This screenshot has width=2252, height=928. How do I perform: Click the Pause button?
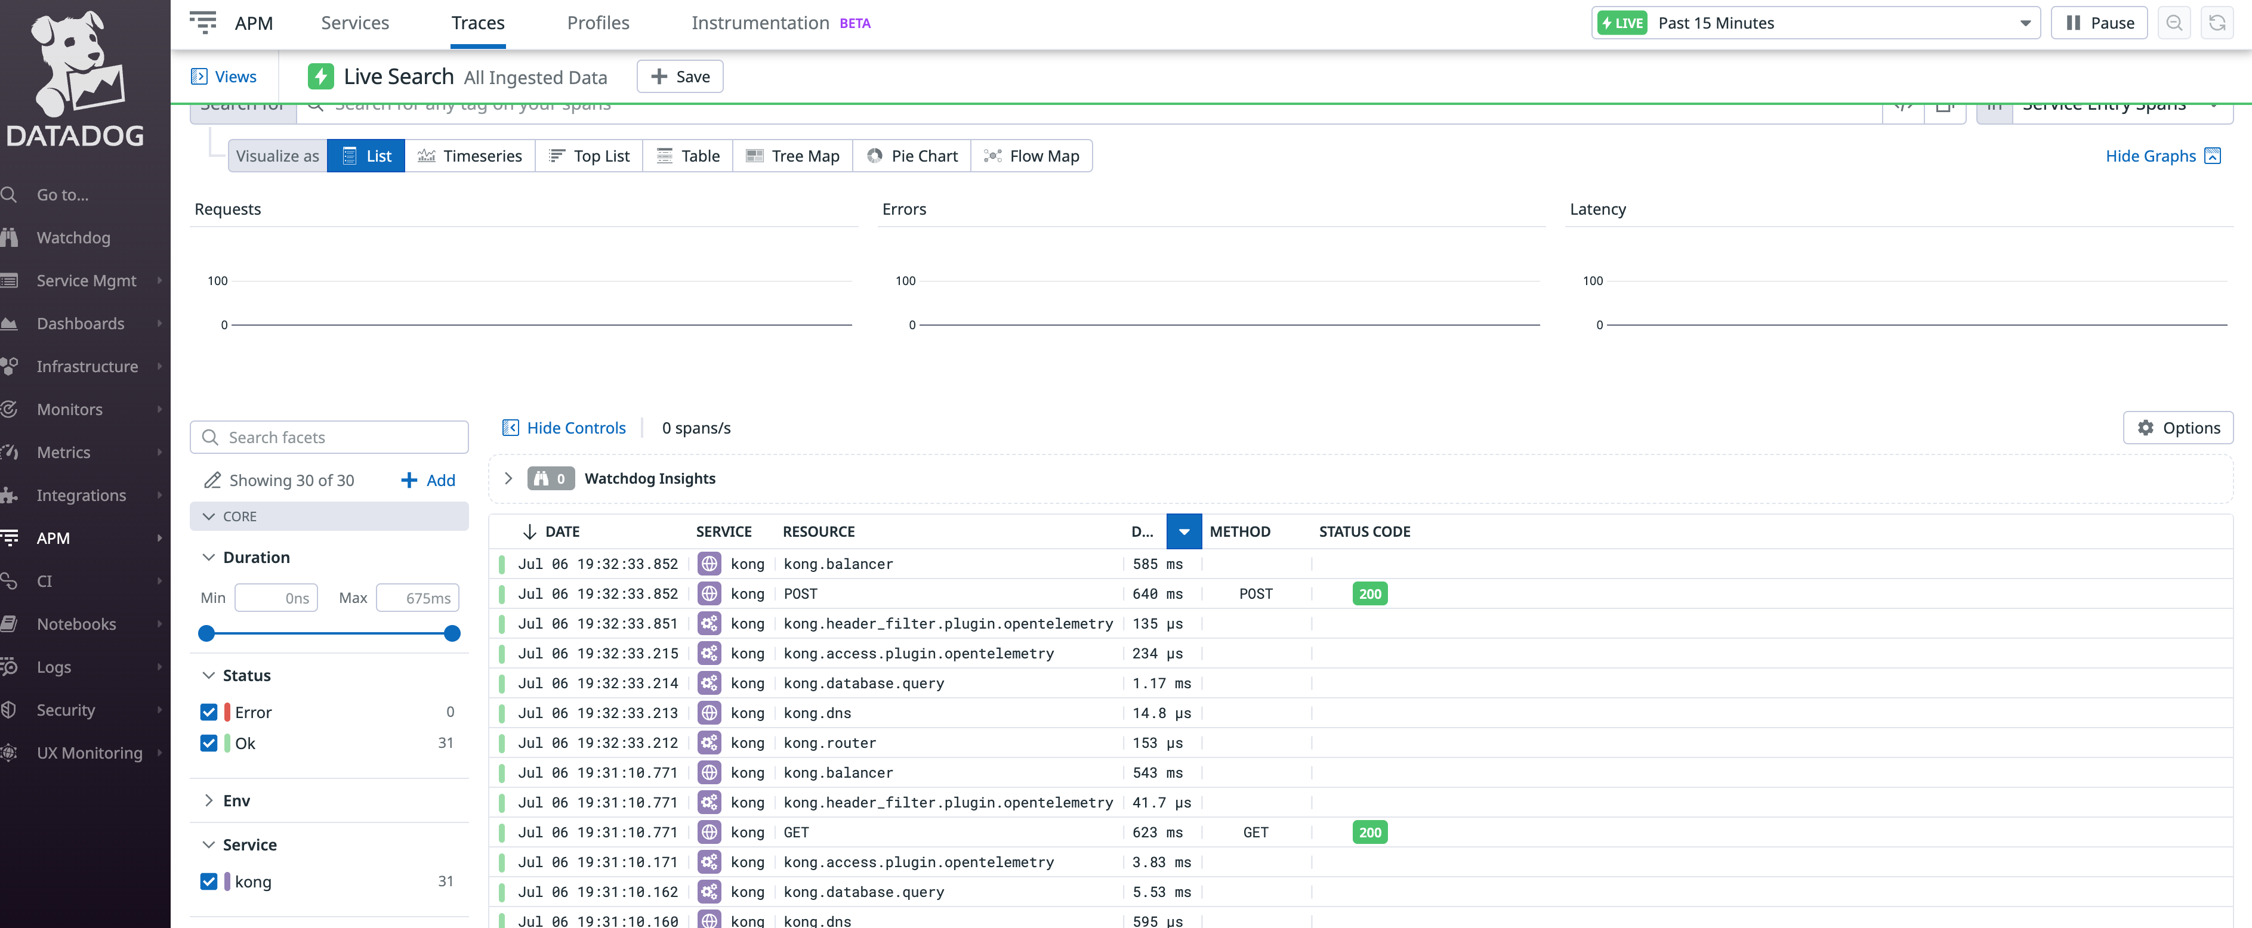(x=2099, y=23)
